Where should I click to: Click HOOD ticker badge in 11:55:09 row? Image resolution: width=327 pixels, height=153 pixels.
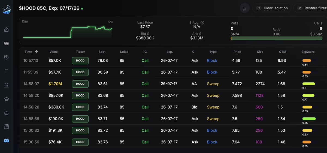point(80,72)
